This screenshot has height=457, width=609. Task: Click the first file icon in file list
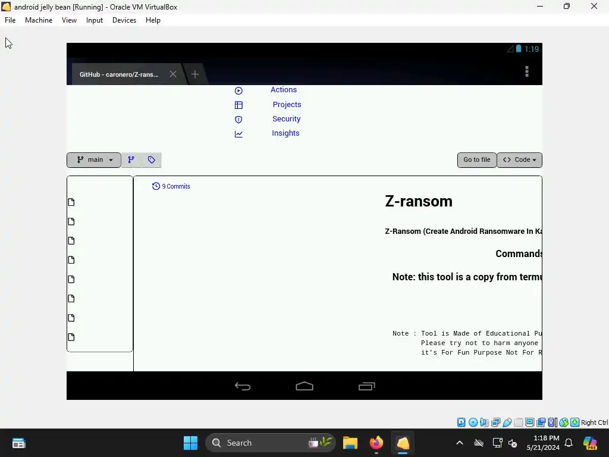(x=71, y=202)
